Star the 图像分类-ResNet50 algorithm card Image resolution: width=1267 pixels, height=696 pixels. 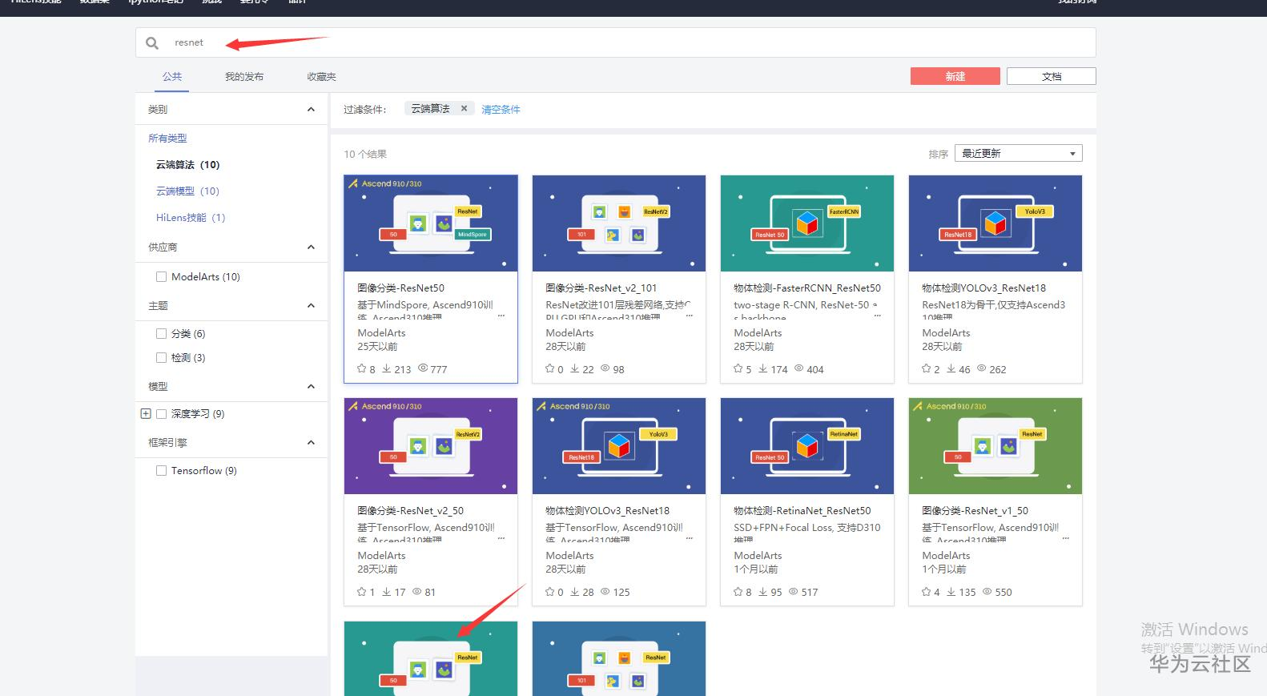pos(361,369)
